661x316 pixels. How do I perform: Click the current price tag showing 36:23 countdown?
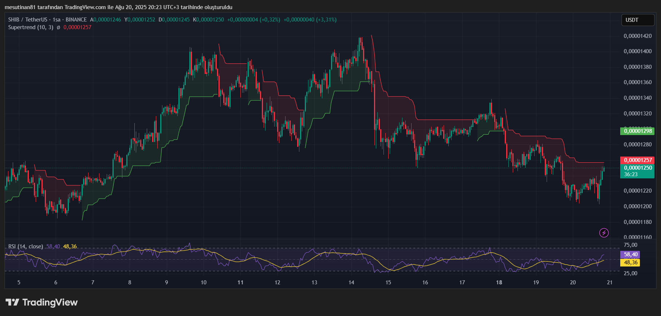[637, 171]
